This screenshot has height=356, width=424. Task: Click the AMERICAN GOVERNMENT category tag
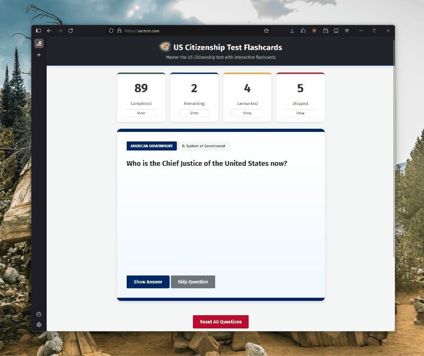pos(152,146)
